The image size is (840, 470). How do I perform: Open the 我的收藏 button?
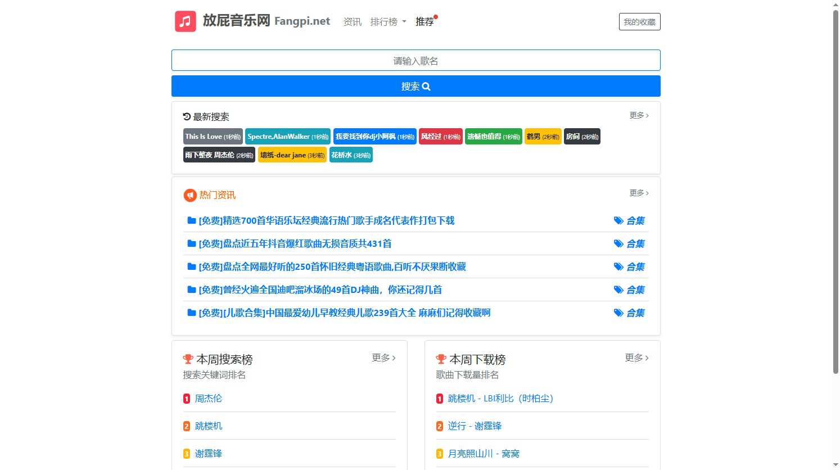(639, 22)
